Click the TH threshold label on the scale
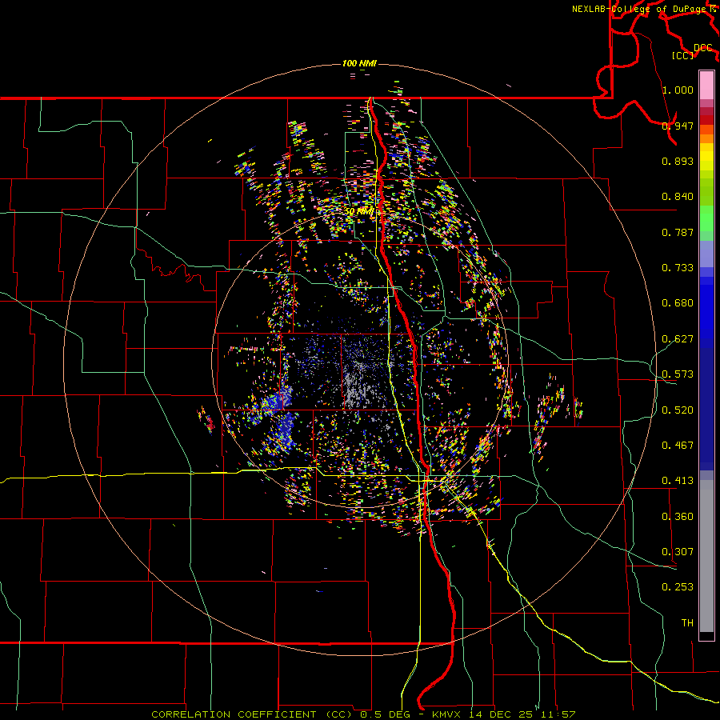Viewport: 720px width, 720px height. pyautogui.click(x=687, y=623)
